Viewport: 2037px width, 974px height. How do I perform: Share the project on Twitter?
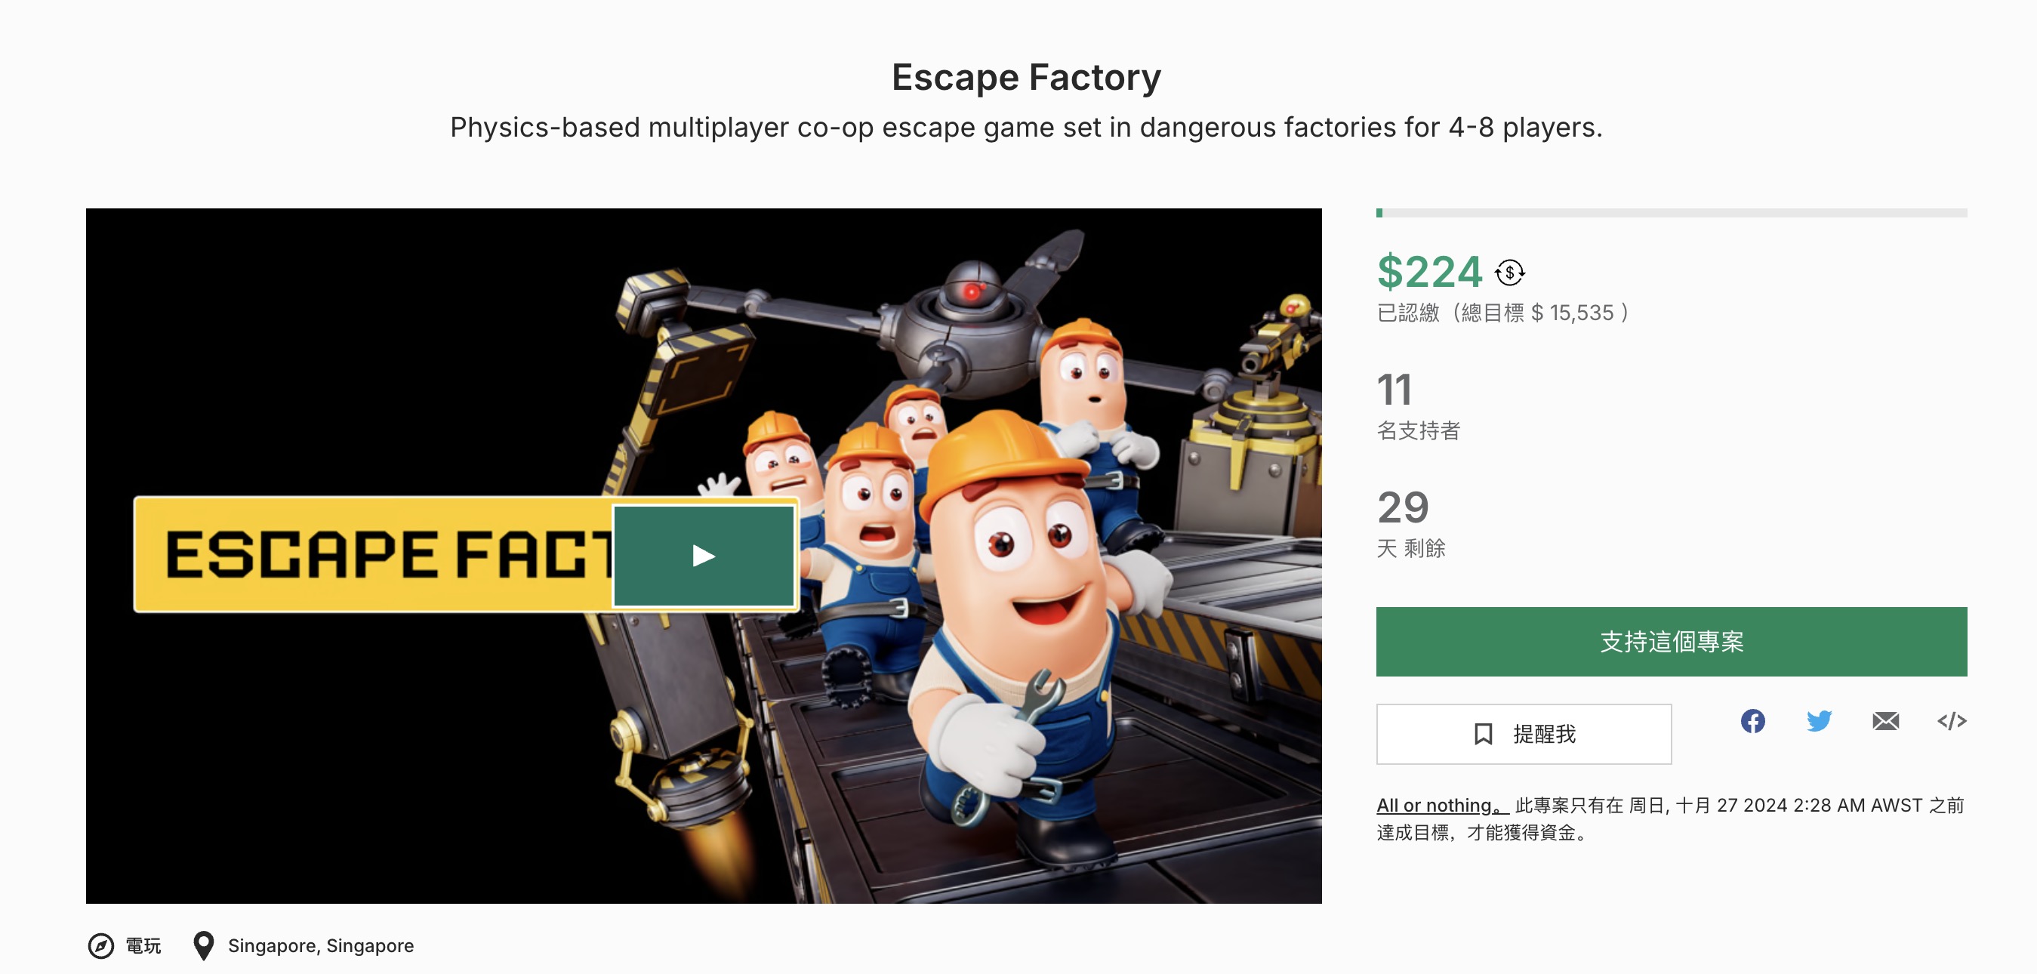(x=1819, y=721)
